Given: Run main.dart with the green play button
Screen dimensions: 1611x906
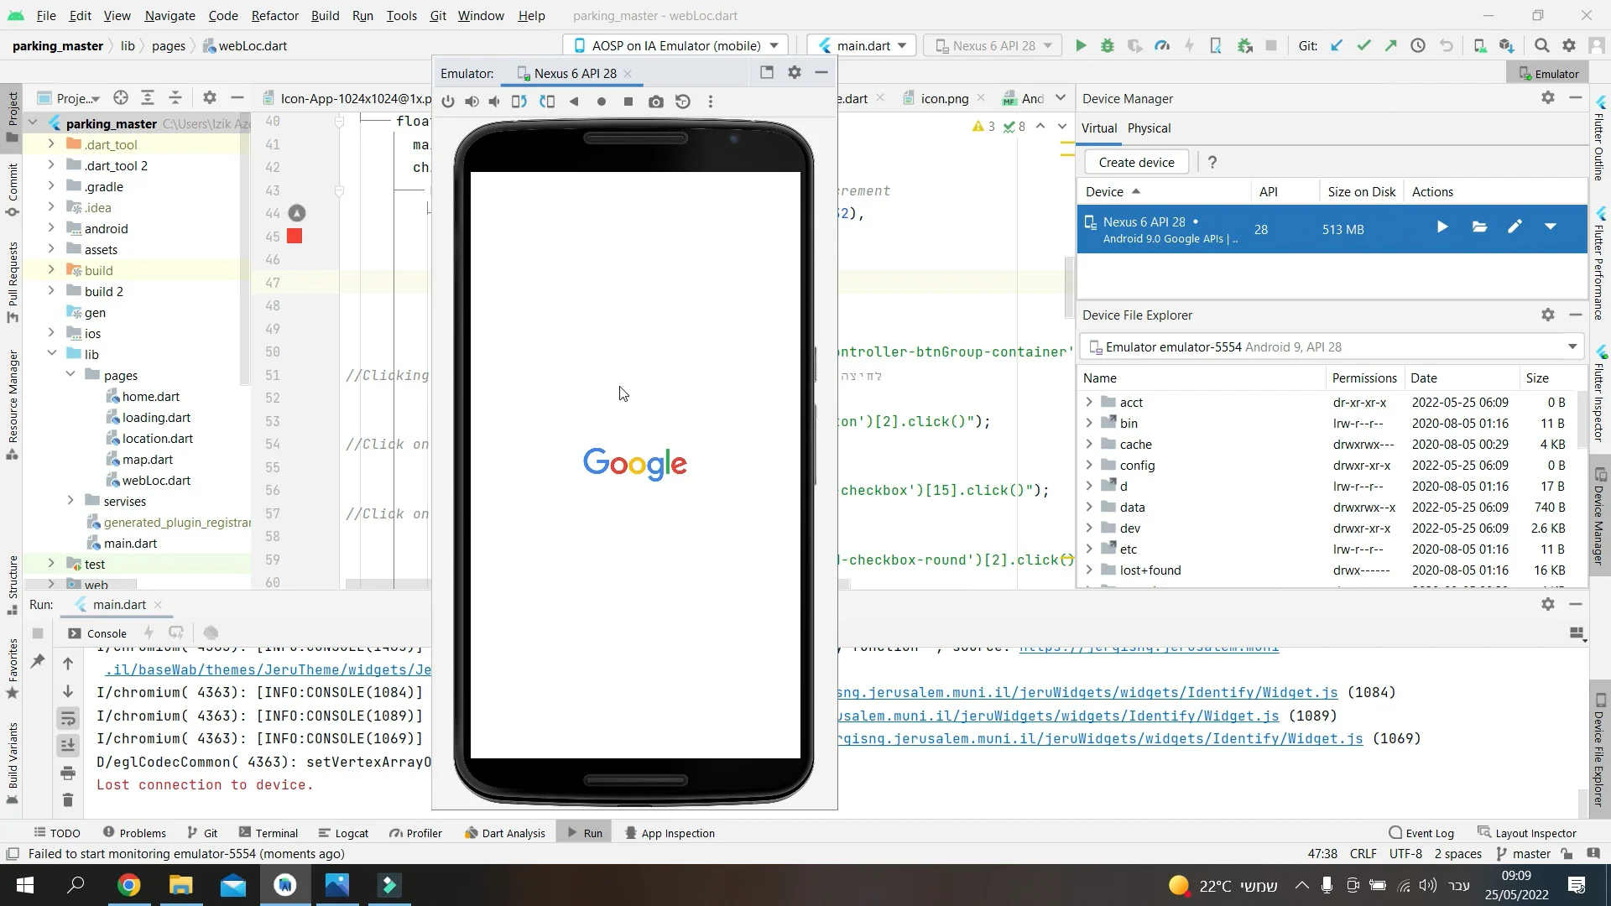Looking at the screenshot, I should tap(1081, 46).
